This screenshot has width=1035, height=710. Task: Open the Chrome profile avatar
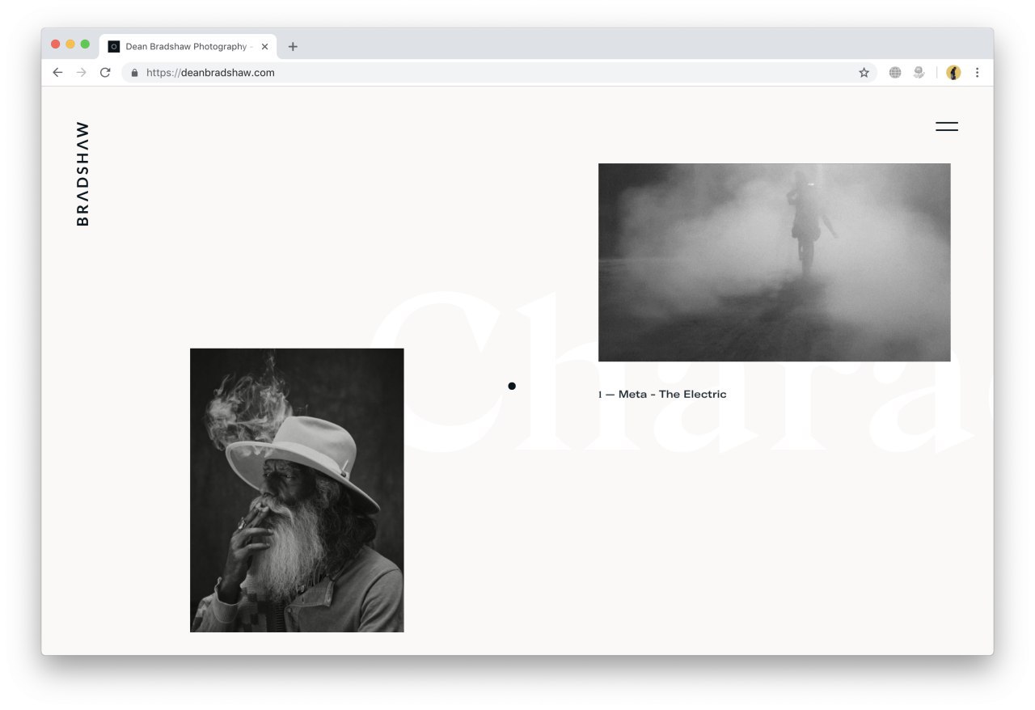pos(953,73)
